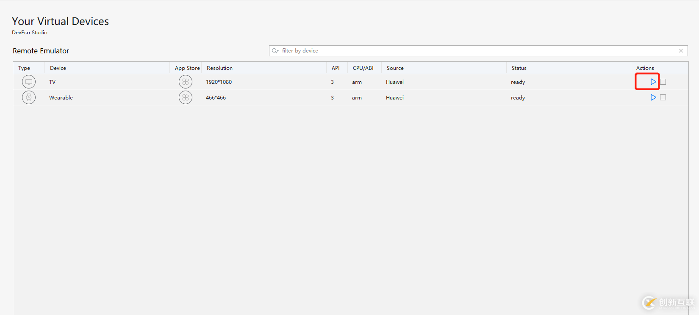
Task: Click 'ready' status in the TV row
Action: point(518,82)
